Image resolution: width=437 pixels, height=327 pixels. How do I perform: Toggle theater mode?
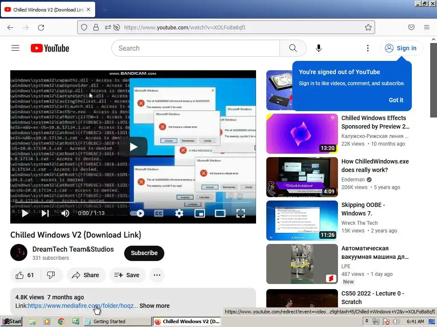tap(220, 213)
